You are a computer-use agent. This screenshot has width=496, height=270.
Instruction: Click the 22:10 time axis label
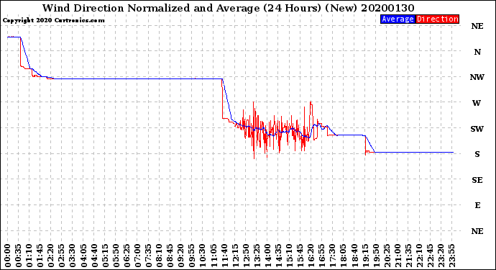[419, 256]
